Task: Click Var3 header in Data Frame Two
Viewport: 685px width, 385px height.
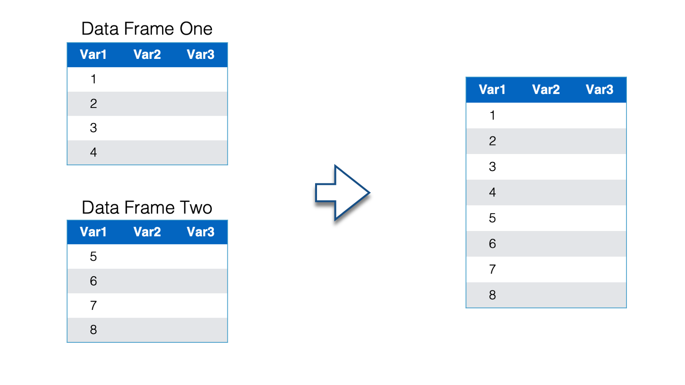Action: tap(201, 232)
